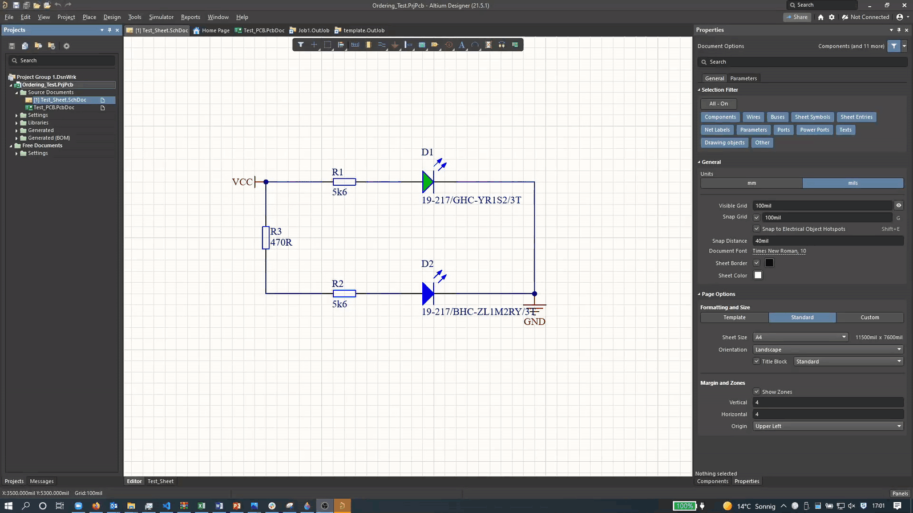This screenshot has height=513, width=913.
Task: Select the Place Wire tool in the active bar
Action: point(382,44)
